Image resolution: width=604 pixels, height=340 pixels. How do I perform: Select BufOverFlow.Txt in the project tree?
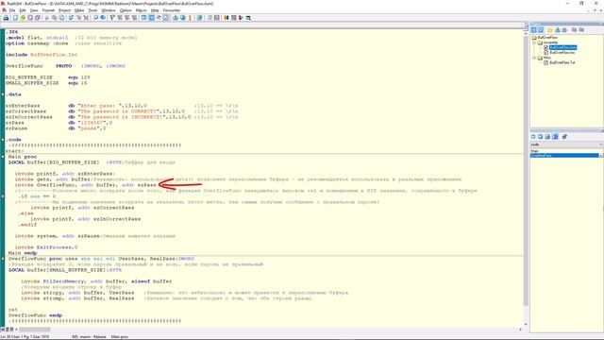(562, 62)
